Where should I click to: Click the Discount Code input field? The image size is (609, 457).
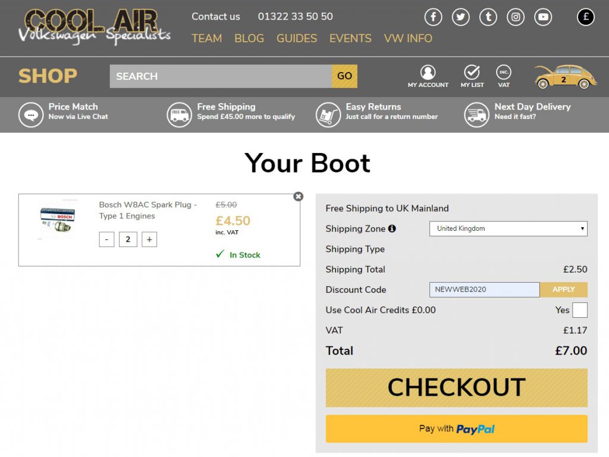[484, 290]
